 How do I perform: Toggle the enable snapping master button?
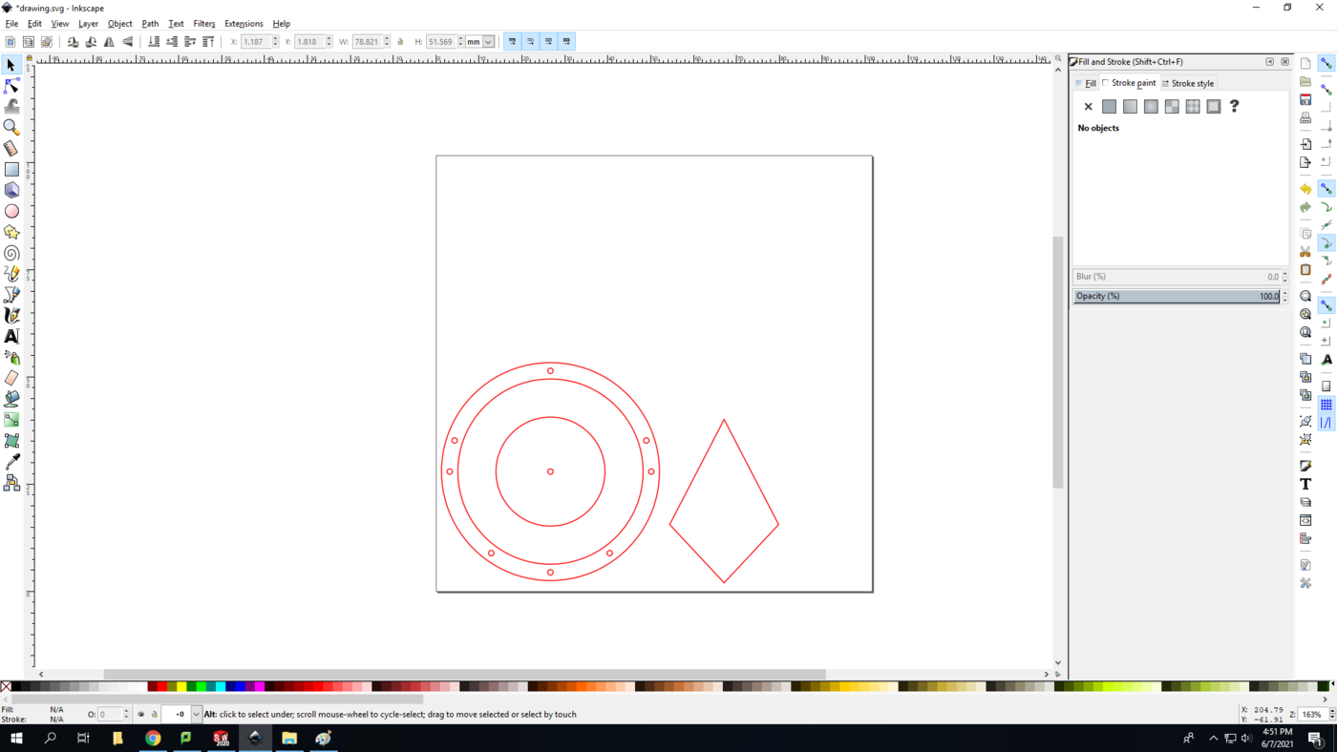(x=1326, y=63)
